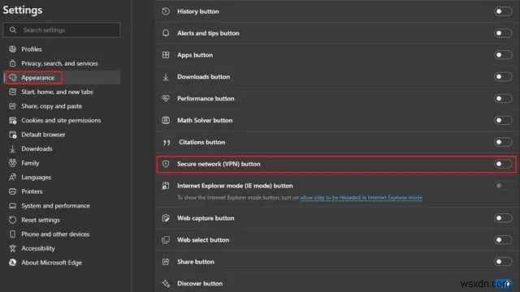Click the About Microsoft Edge logo icon

click(x=13, y=263)
